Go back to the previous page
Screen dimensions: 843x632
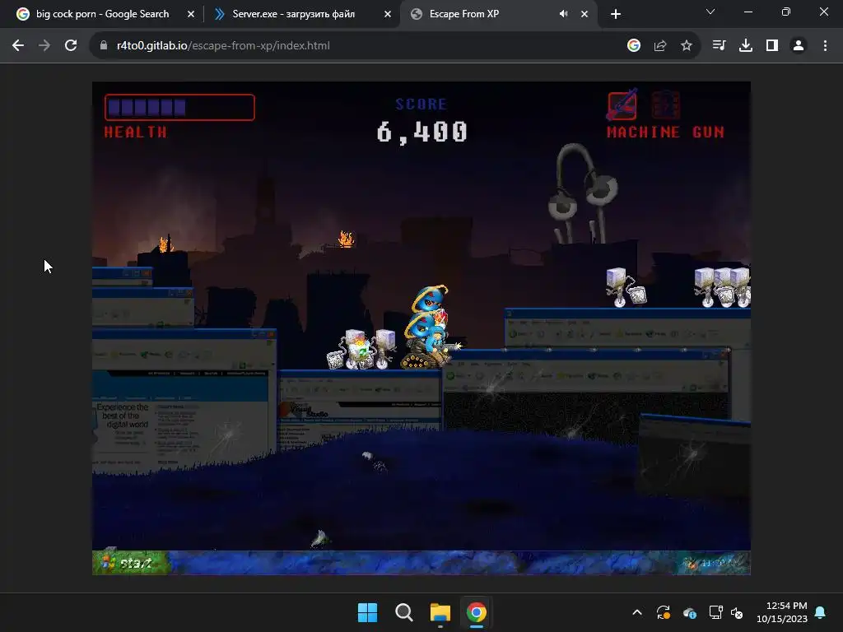18,46
